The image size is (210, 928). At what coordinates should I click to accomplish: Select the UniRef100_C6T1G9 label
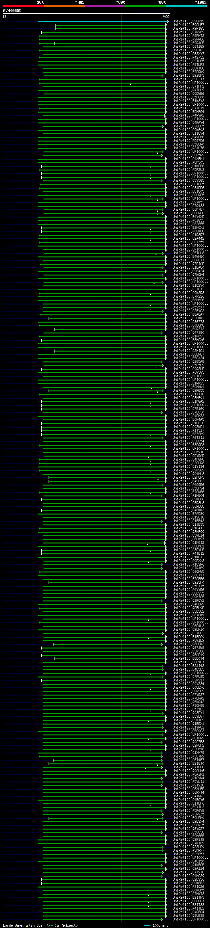(188, 46)
